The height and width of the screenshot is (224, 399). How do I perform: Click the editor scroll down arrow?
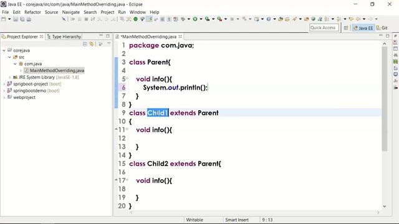click(385, 206)
